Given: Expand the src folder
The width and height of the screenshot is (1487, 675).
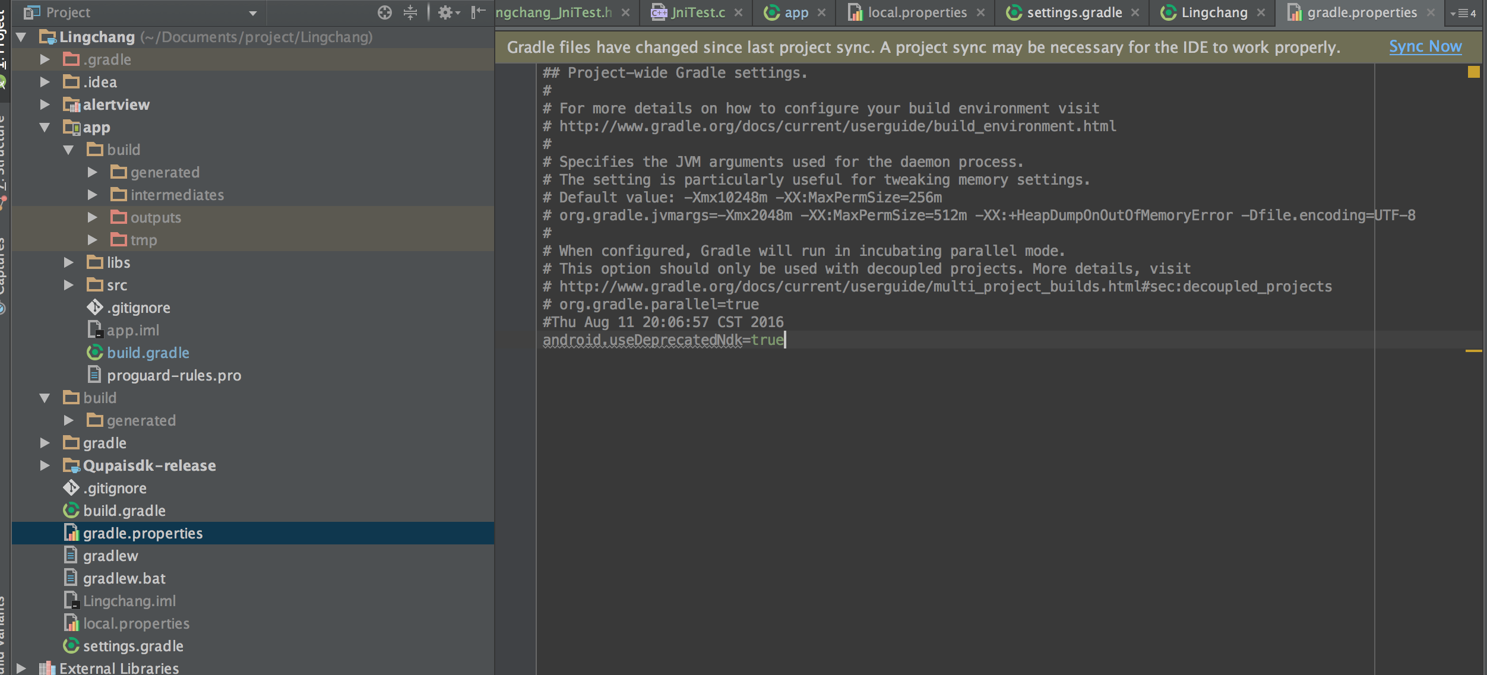Looking at the screenshot, I should point(69,285).
